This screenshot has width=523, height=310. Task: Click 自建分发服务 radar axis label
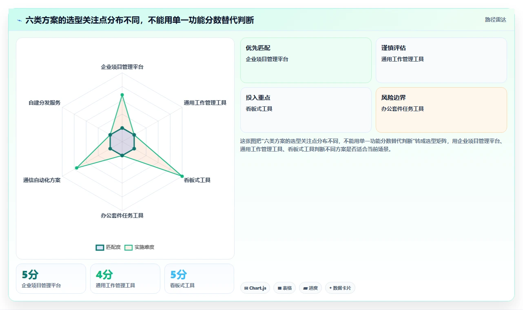[x=44, y=103]
